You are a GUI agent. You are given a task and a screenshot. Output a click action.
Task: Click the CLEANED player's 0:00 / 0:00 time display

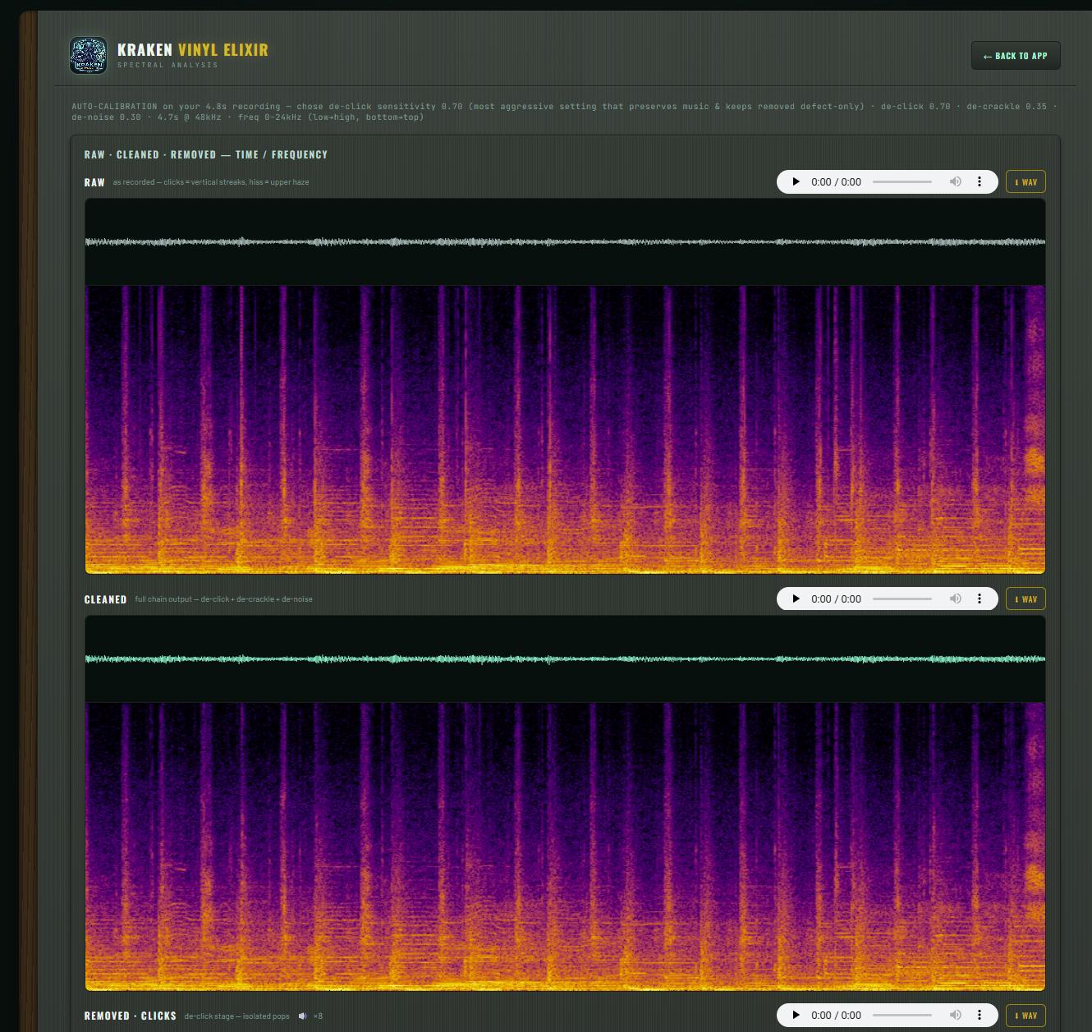point(836,599)
